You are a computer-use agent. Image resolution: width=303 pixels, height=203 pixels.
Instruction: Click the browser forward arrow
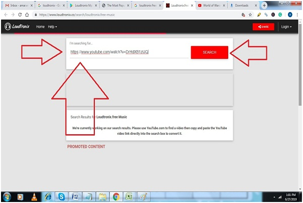pyautogui.click(x=13, y=15)
